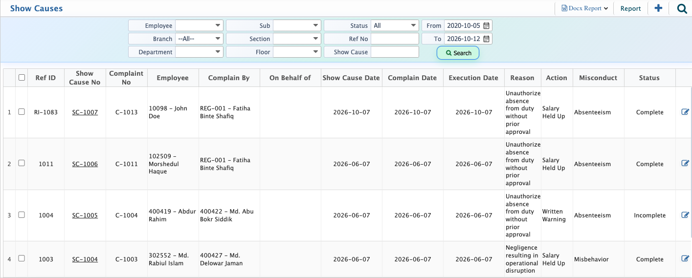Select employee 10098 – John Doe
The height and width of the screenshot is (278, 692).
coord(168,112)
